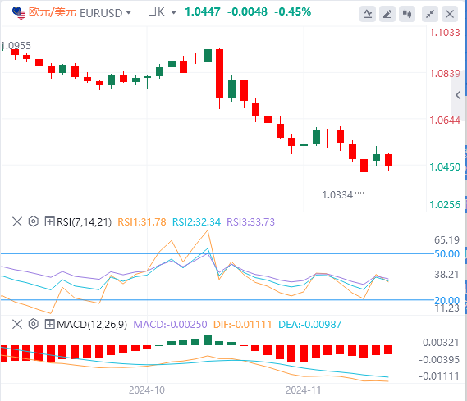The width and height of the screenshot is (467, 401).
Task: Remove the MACD indicator panel
Action: click(17, 324)
